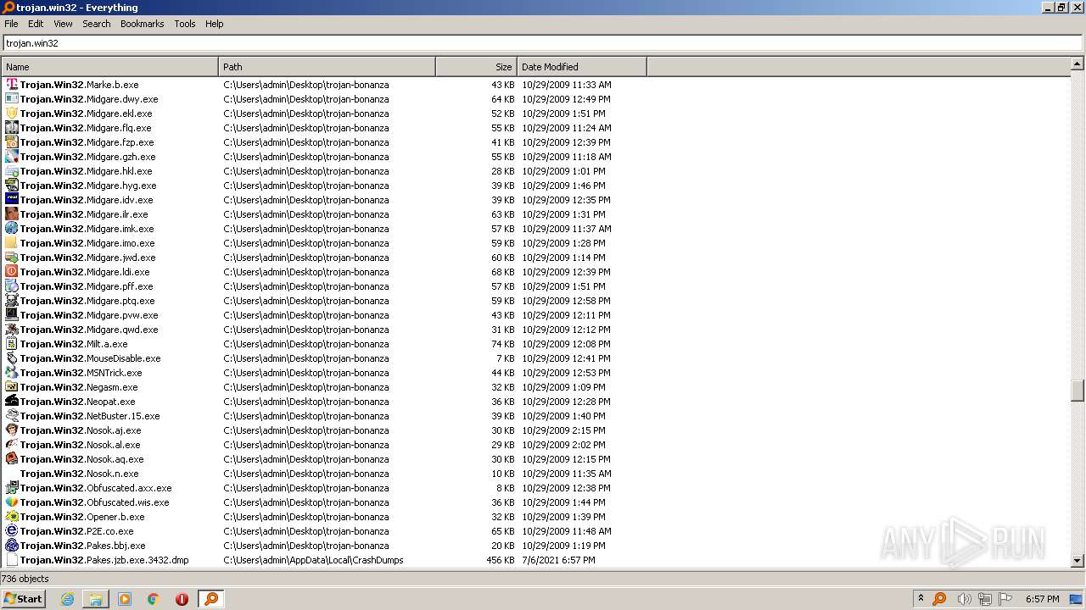Click IE icon of Trojan.Win32.P2E.co.exe
This screenshot has width=1086, height=610.
pyautogui.click(x=12, y=531)
